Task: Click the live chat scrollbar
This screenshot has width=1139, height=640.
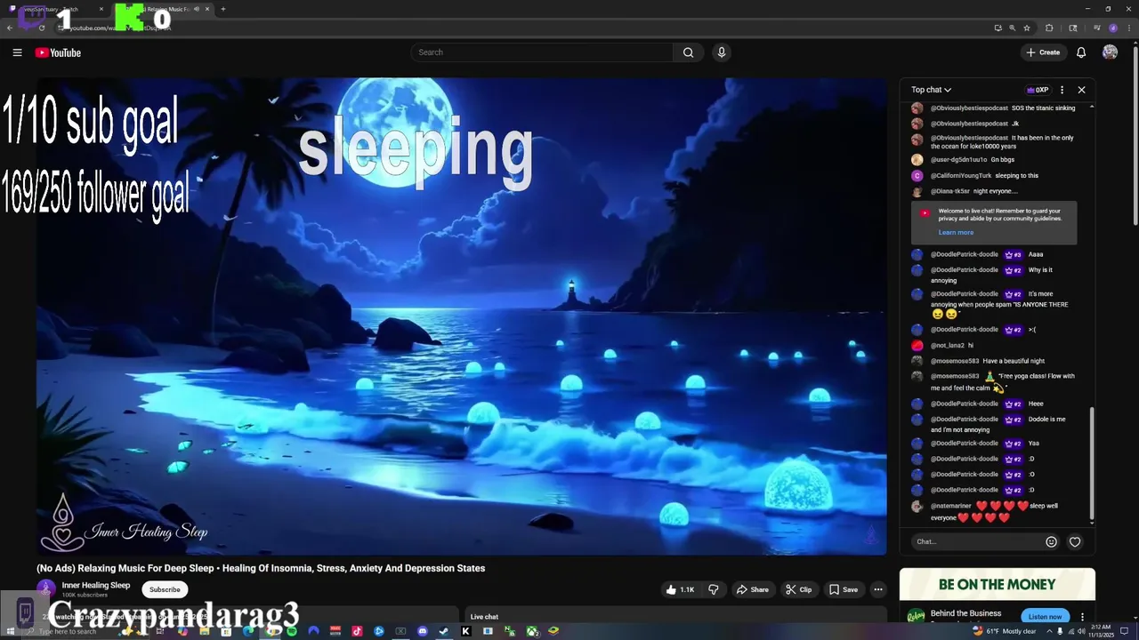Action: [1092, 462]
